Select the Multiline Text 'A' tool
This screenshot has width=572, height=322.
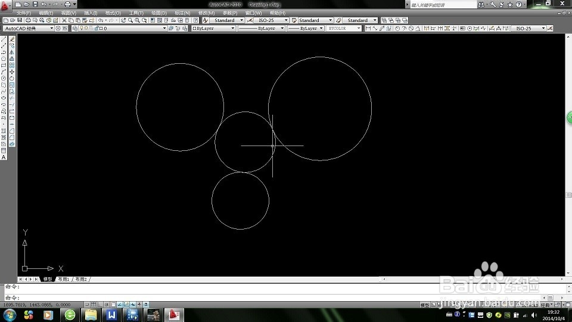coord(4,157)
